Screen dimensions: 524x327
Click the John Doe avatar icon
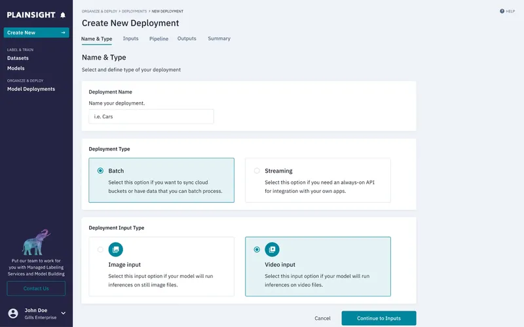[x=13, y=313]
